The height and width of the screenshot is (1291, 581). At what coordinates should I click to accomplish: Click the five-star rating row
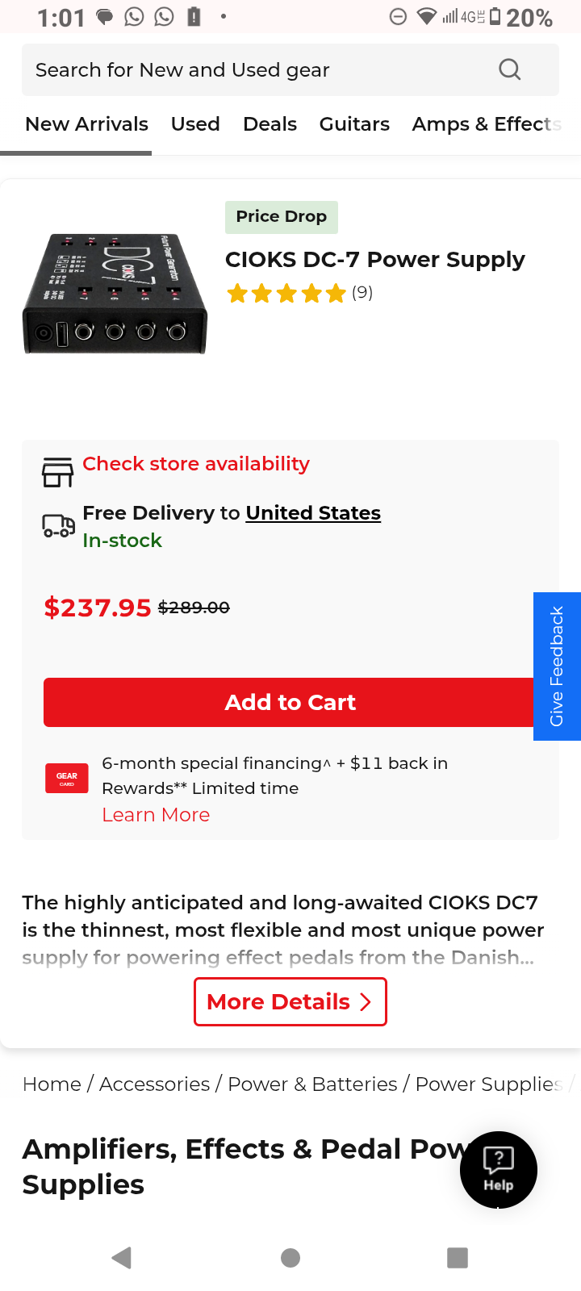[299, 293]
